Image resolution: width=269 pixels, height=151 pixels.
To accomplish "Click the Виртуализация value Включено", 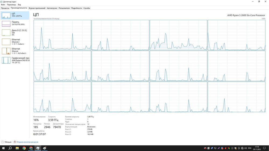I will (91, 127).
